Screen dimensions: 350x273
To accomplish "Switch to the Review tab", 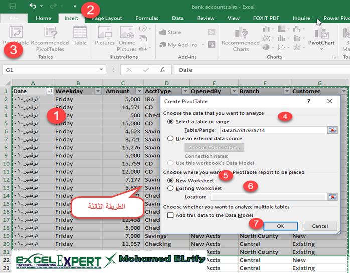I will 206,18.
